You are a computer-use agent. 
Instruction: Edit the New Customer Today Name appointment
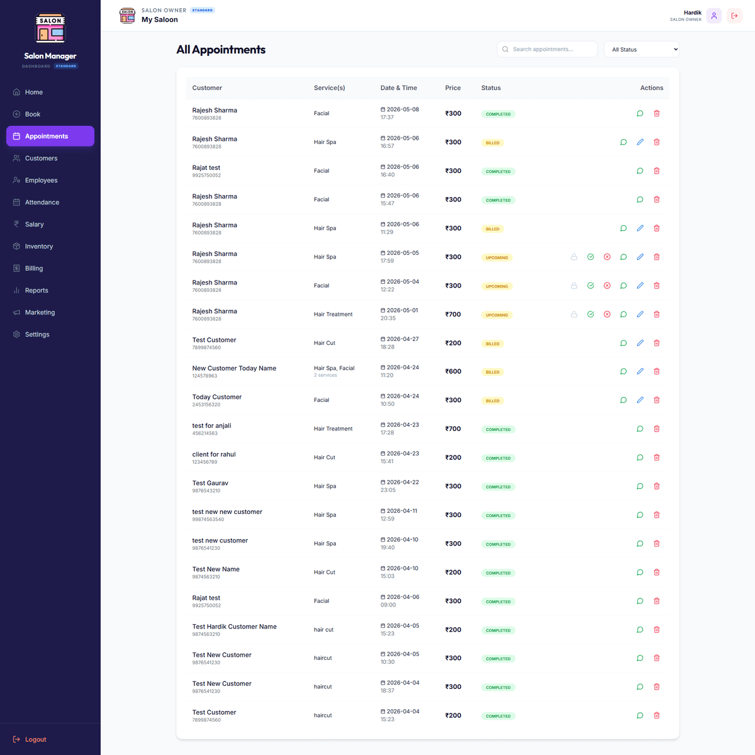(640, 371)
